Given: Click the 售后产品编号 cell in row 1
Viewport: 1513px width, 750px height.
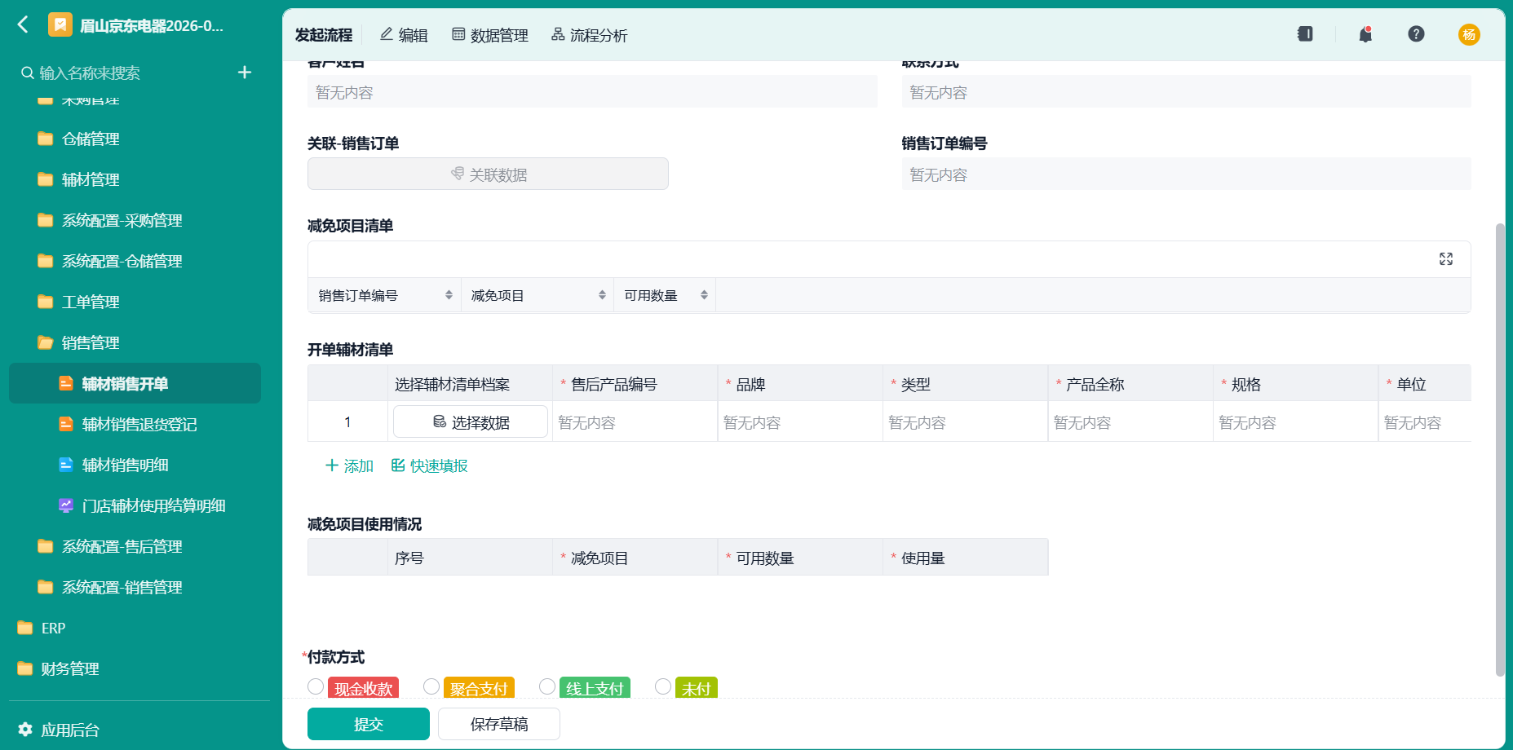Looking at the screenshot, I should [x=635, y=421].
